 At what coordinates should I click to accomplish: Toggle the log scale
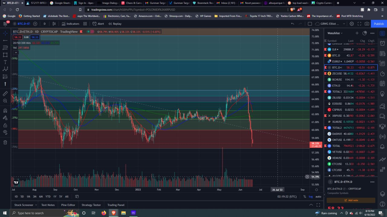point(311,197)
